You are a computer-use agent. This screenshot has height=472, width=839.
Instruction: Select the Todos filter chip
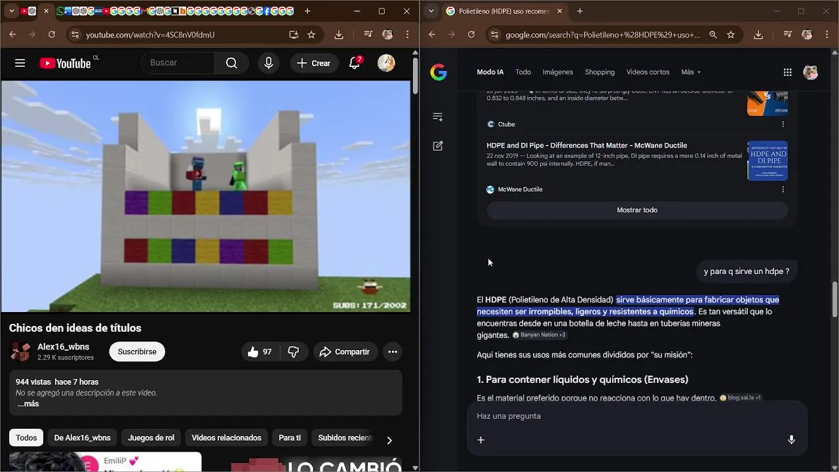pyautogui.click(x=26, y=438)
